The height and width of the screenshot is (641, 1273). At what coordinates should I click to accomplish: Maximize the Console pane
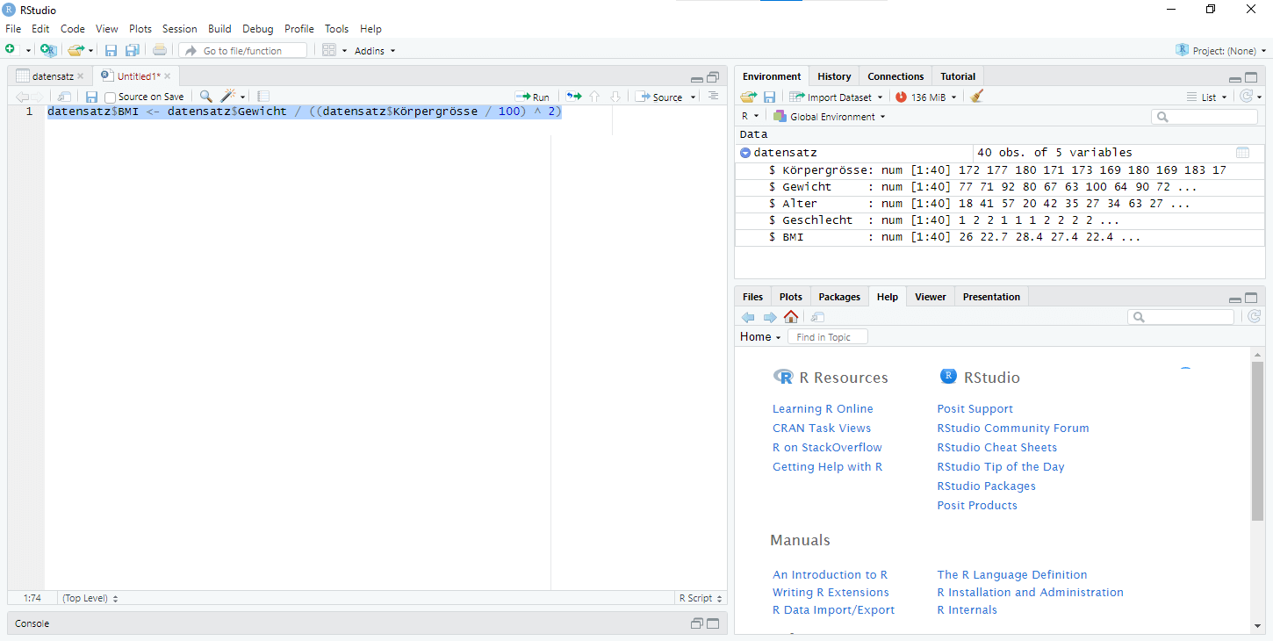pos(714,623)
